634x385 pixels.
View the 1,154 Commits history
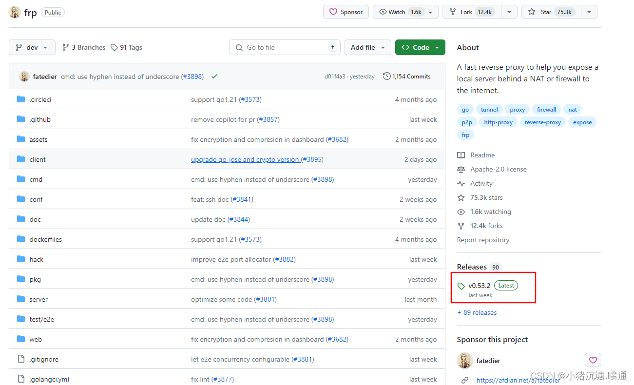click(407, 77)
